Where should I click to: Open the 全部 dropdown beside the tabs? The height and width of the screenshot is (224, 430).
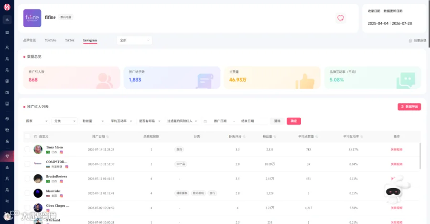134,40
